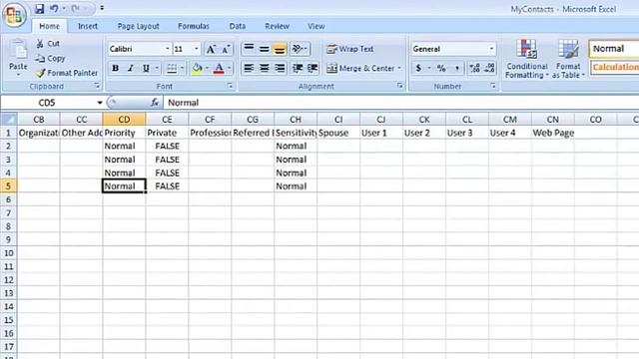Open Number dialog launcher

point(492,86)
